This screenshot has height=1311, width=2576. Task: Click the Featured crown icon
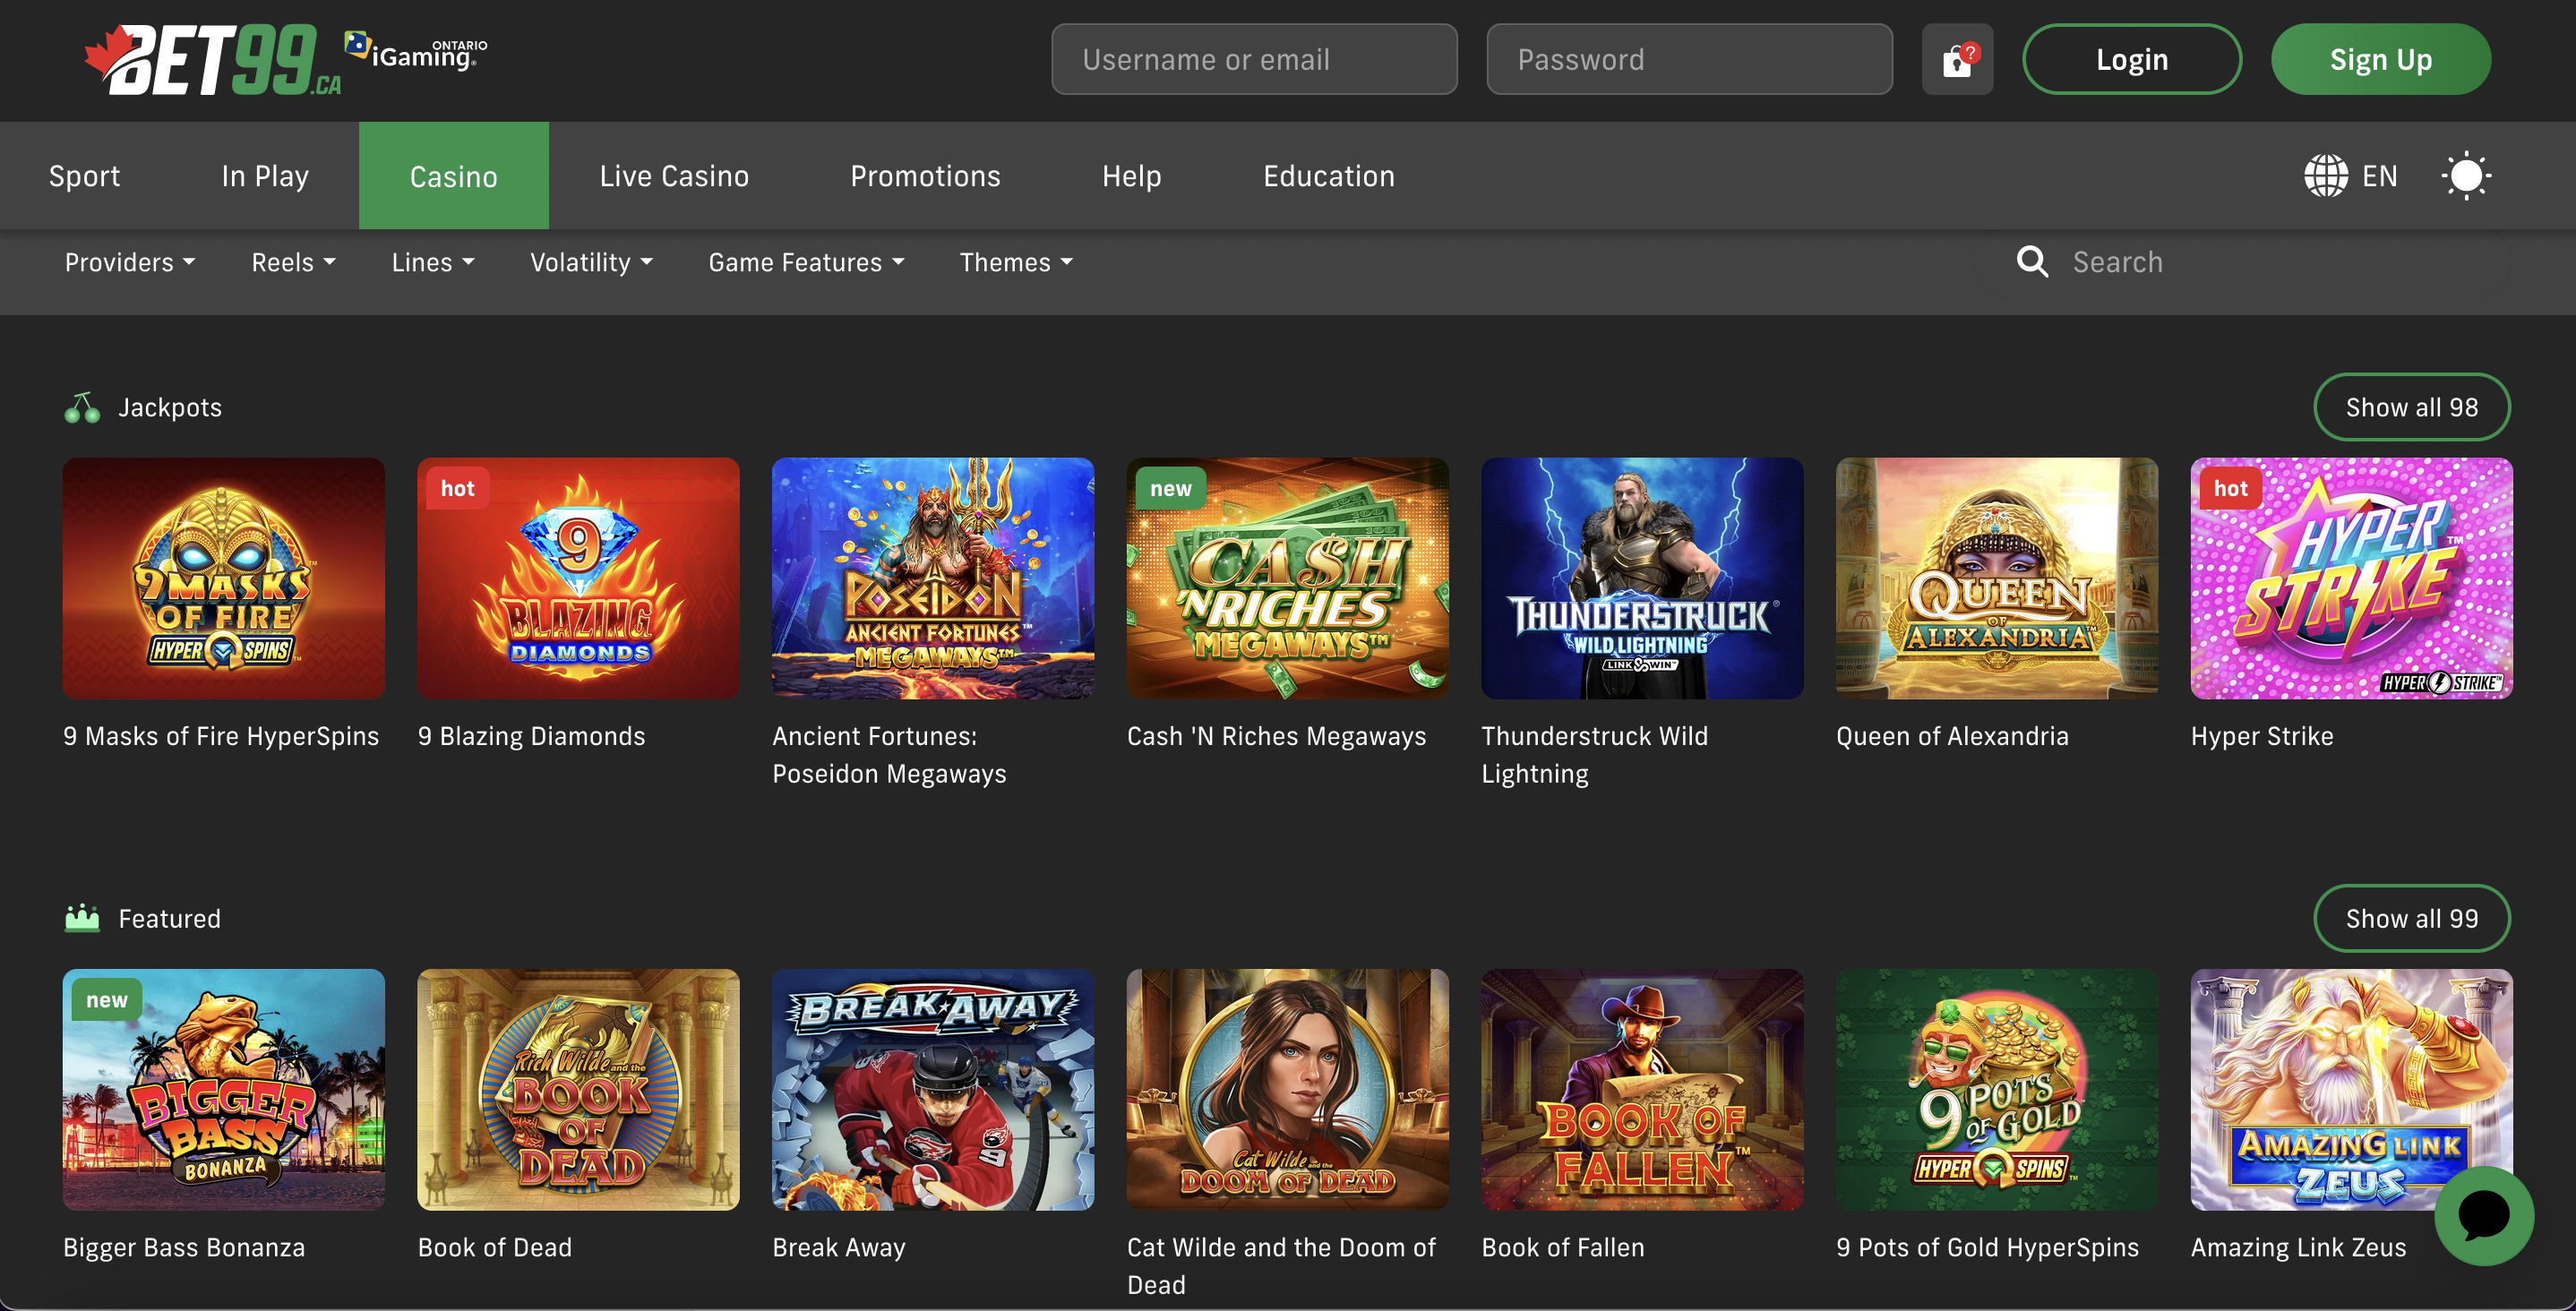(x=82, y=918)
